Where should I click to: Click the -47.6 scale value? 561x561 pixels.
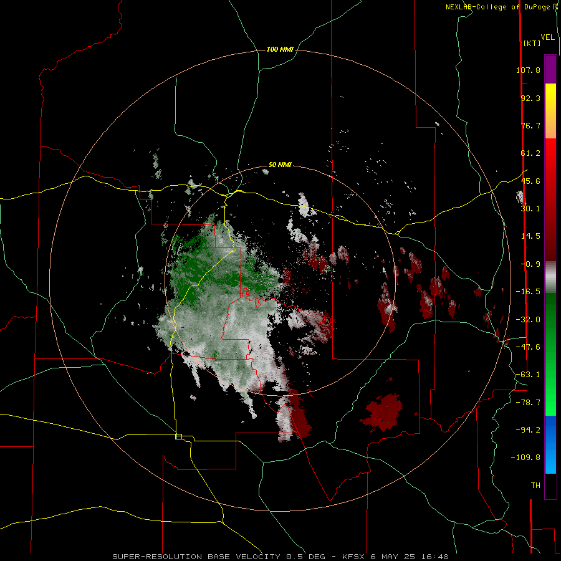[528, 347]
